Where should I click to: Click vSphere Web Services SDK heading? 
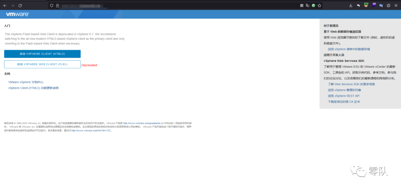tap(344, 61)
